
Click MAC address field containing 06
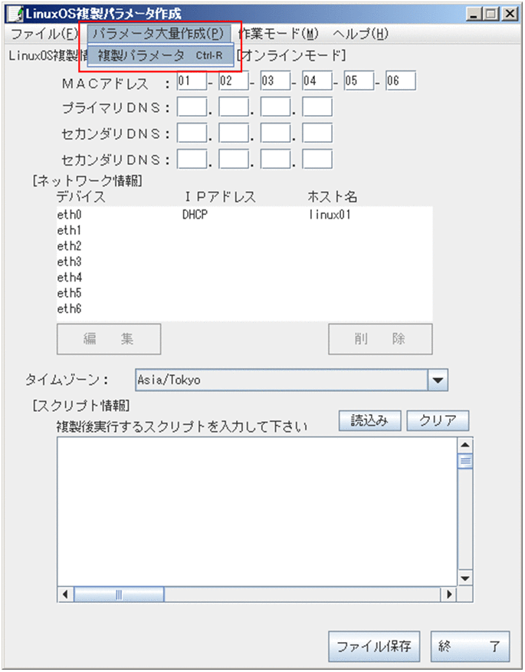click(400, 81)
